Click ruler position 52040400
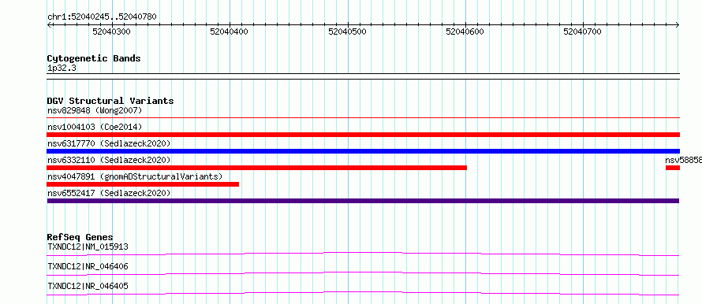 point(230,32)
